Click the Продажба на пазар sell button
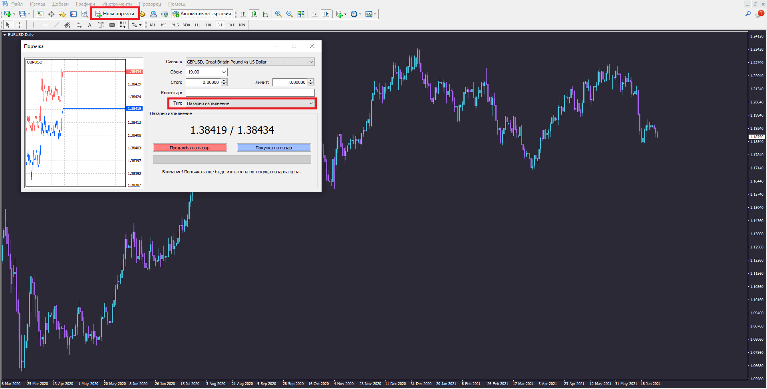 click(x=190, y=148)
